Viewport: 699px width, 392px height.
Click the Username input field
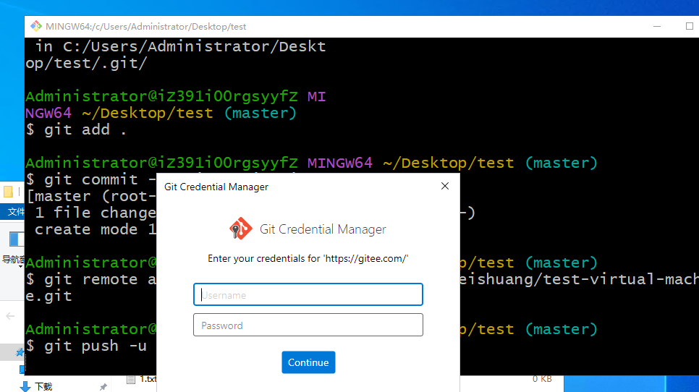pyautogui.click(x=308, y=294)
